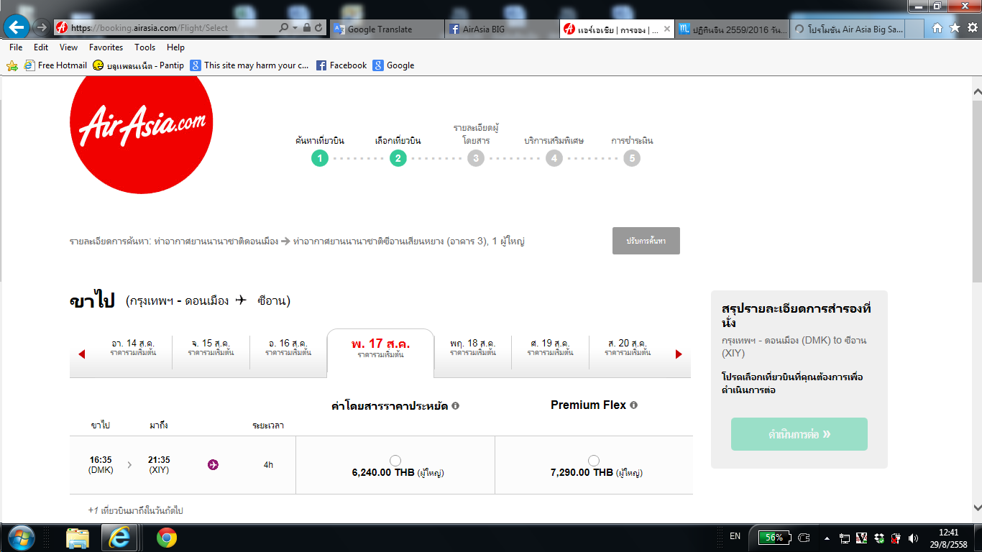Open the File menu

point(16,47)
